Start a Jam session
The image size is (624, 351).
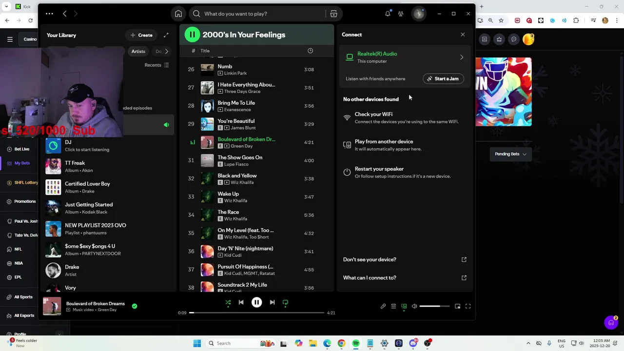coord(443,78)
